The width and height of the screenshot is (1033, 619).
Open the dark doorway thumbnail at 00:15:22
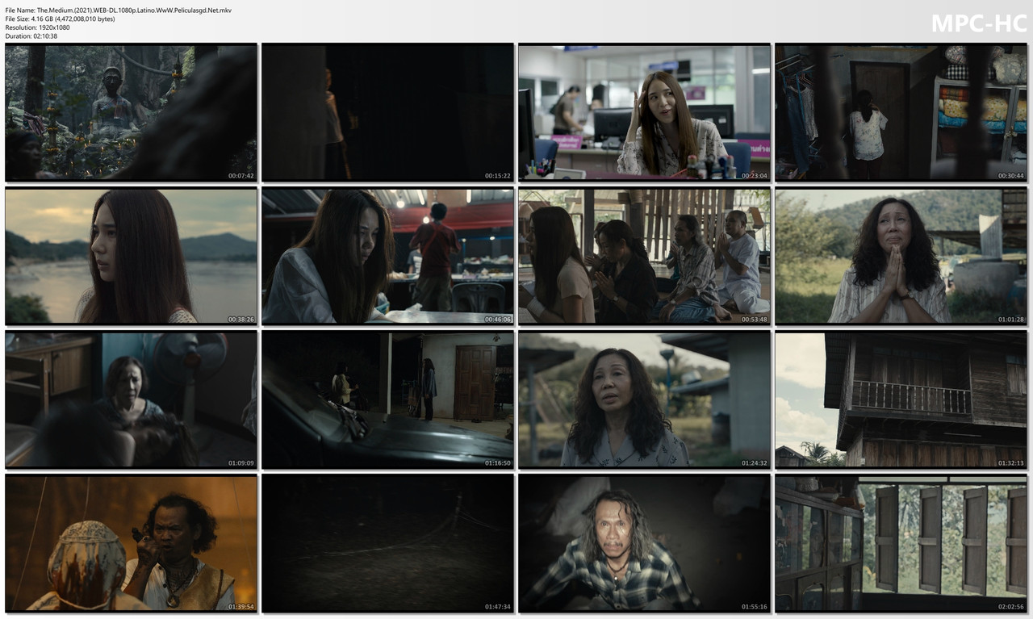coord(387,113)
